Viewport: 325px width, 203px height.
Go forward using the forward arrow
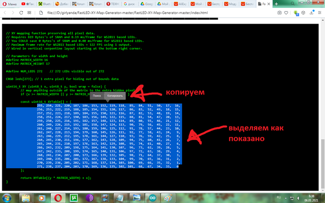coord(13,13)
